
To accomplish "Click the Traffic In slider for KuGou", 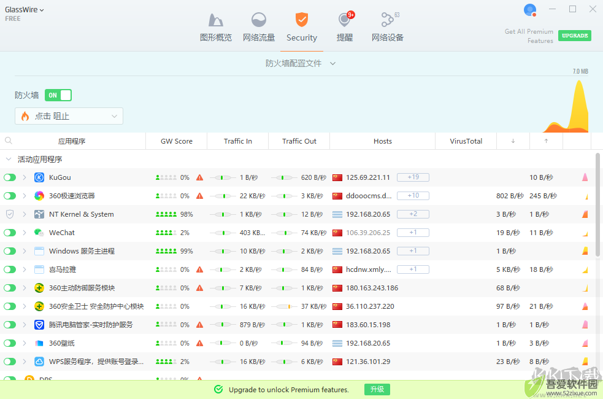I will coord(223,177).
